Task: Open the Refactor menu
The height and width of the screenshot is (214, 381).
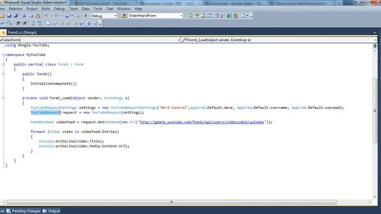Action: coord(15,9)
